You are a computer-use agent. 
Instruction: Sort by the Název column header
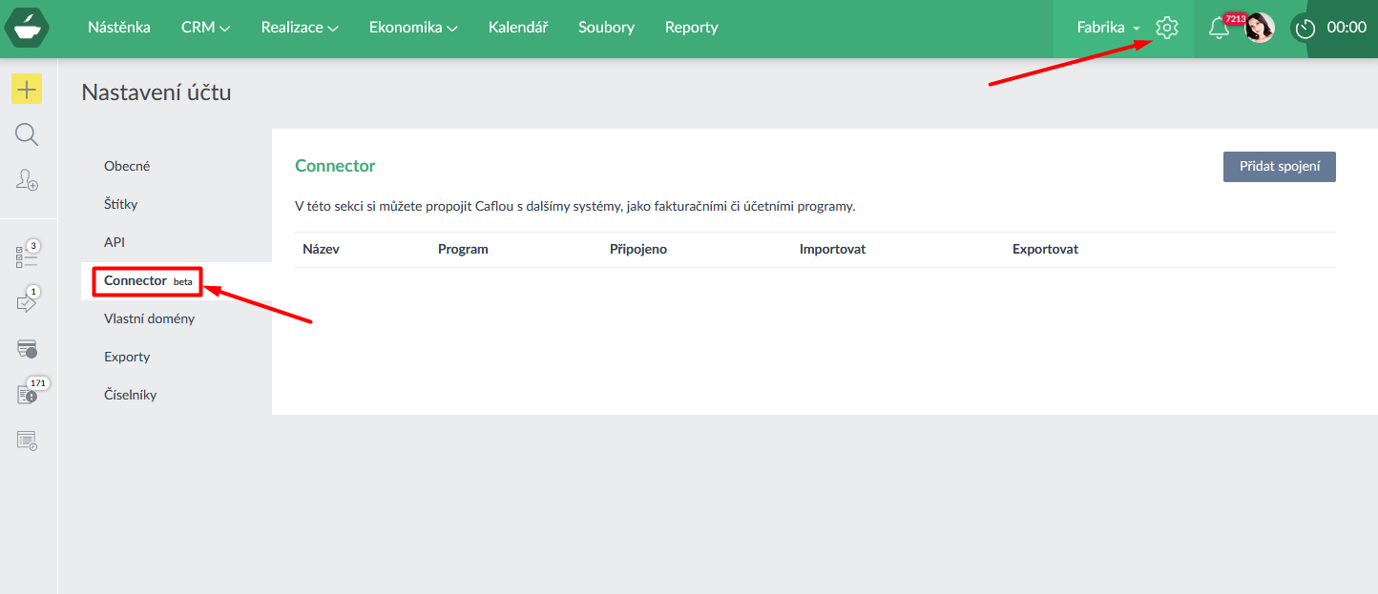point(321,249)
